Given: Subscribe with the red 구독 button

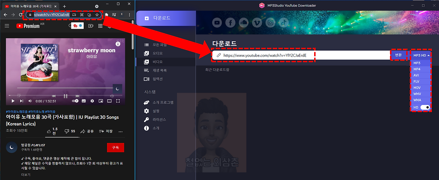Looking at the screenshot, I should (x=116, y=147).
